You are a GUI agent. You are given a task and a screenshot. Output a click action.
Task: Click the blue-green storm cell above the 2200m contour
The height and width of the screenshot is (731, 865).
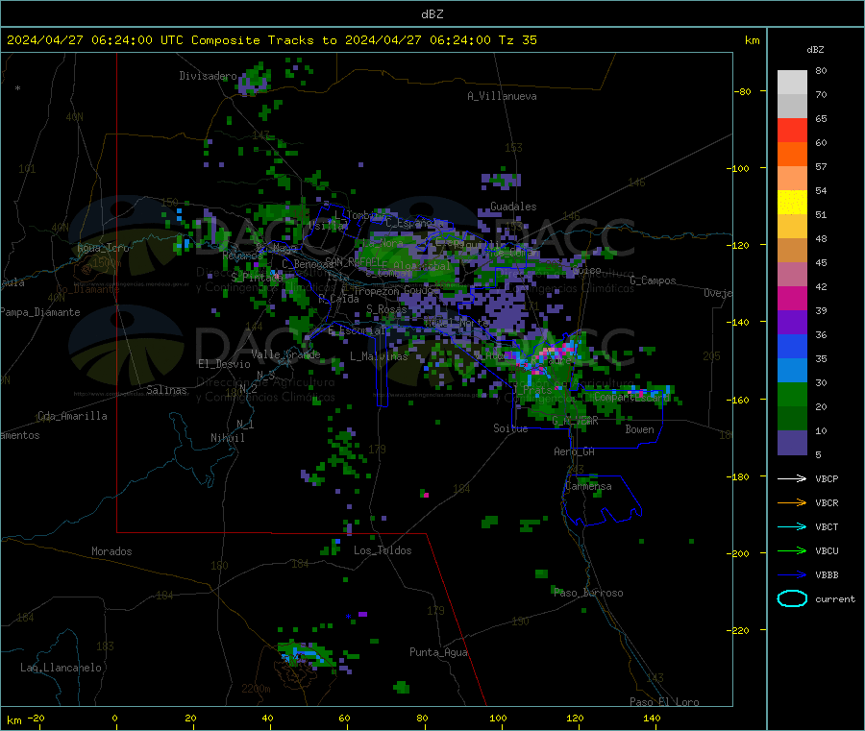point(305,655)
